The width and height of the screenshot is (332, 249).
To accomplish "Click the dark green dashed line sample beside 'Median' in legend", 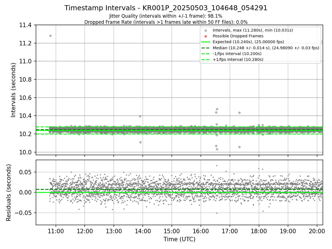I will coord(206,48).
